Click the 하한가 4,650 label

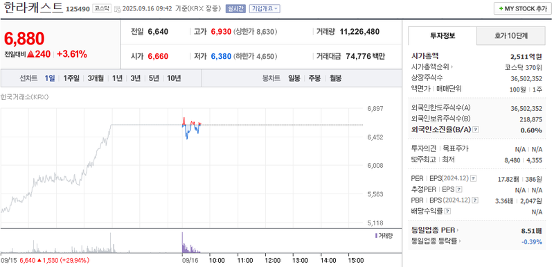(255, 56)
